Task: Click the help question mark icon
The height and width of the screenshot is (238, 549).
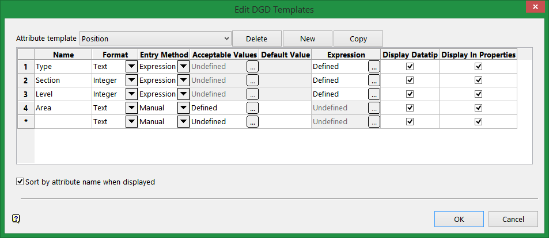Action: (x=16, y=218)
